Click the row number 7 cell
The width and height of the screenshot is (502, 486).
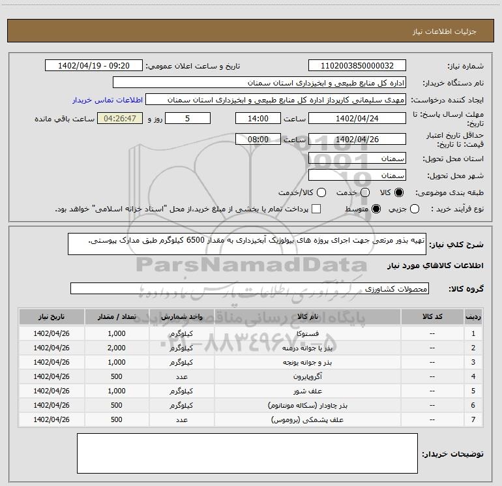[x=473, y=419]
